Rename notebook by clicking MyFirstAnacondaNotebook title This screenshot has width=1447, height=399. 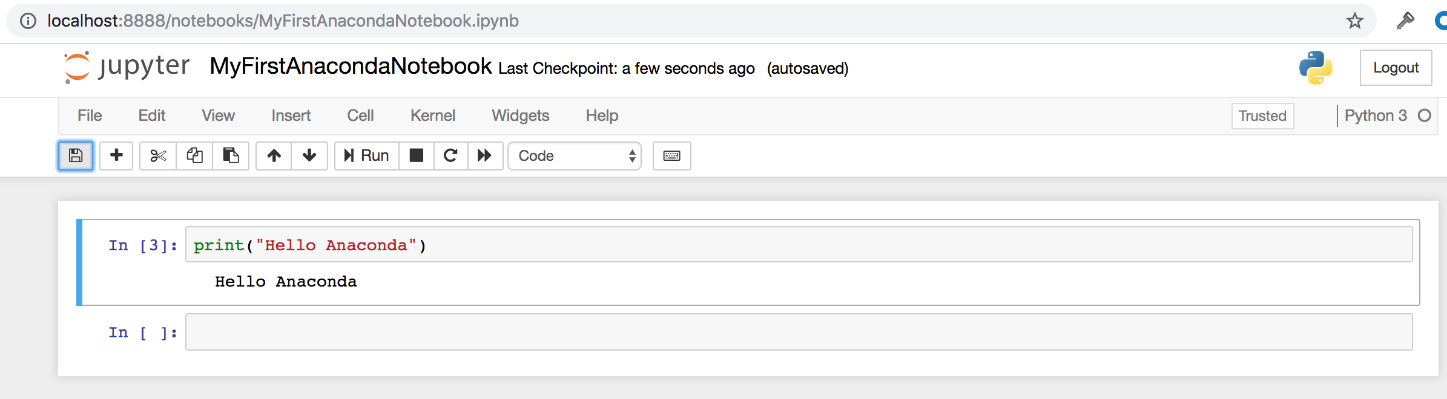350,66
